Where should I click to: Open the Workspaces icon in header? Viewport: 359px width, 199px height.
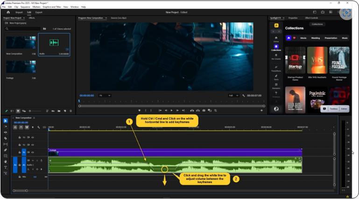tap(315, 12)
